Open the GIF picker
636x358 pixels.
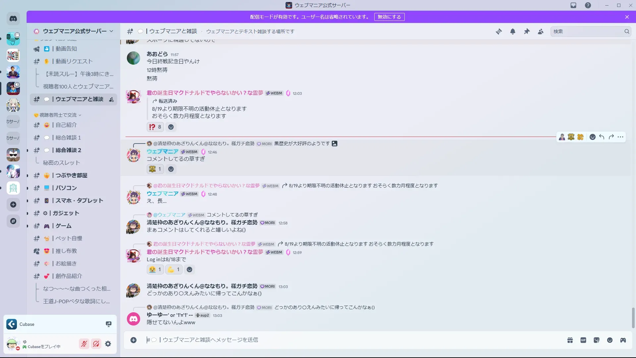coord(583,340)
